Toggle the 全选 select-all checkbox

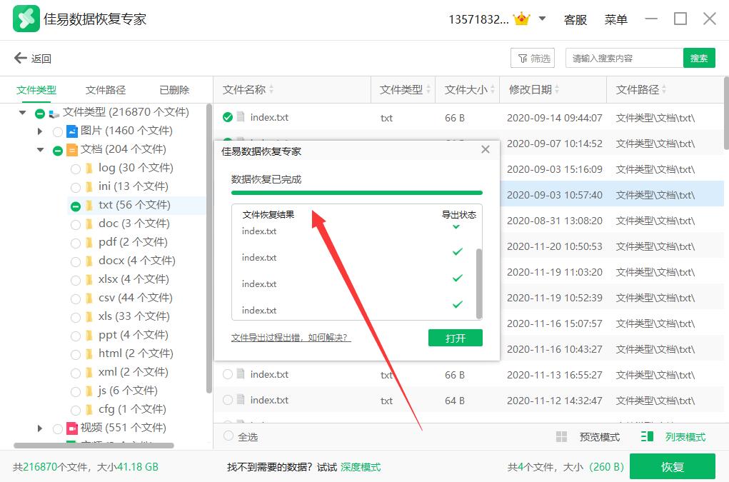[x=228, y=436]
